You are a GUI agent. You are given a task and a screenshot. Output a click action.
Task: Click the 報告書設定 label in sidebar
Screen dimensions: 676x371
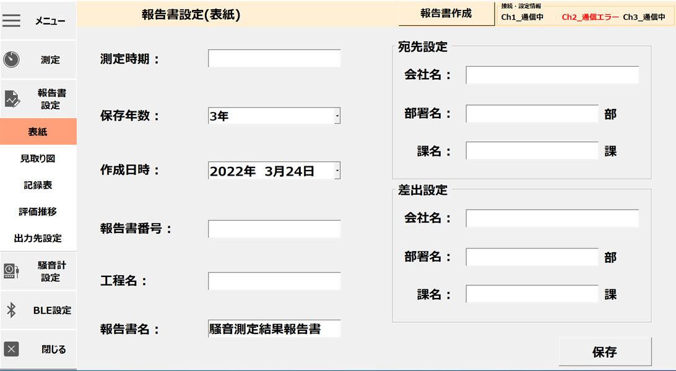click(52, 99)
